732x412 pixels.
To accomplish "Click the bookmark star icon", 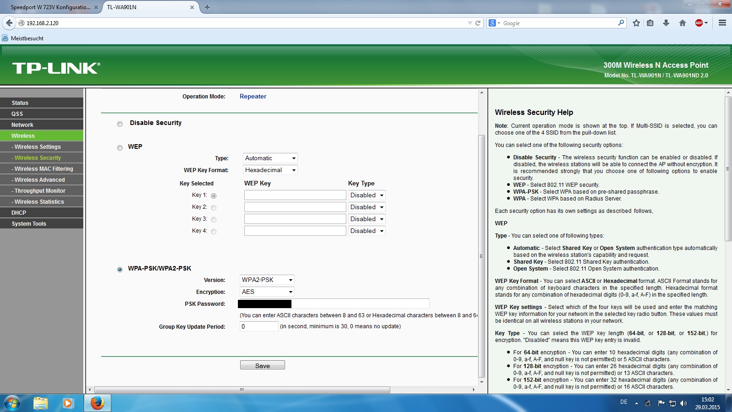I will (636, 23).
